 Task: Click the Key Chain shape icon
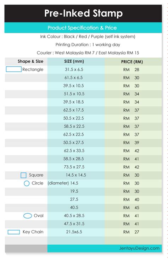(14, 232)
